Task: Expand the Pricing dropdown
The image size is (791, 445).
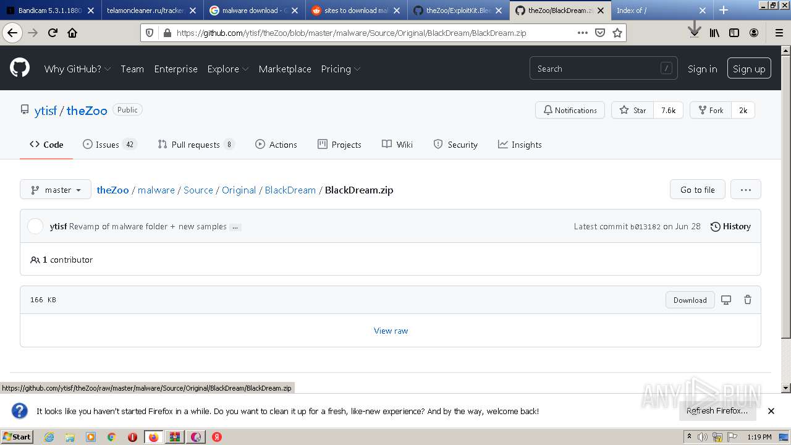Action: click(341, 69)
